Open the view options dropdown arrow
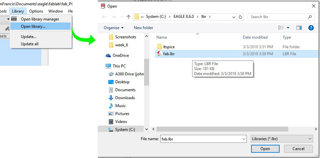This screenshot has width=320, height=158. 288,28
